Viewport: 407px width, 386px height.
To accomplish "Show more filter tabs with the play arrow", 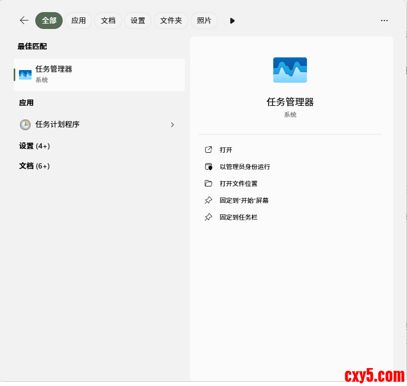I will [x=232, y=21].
